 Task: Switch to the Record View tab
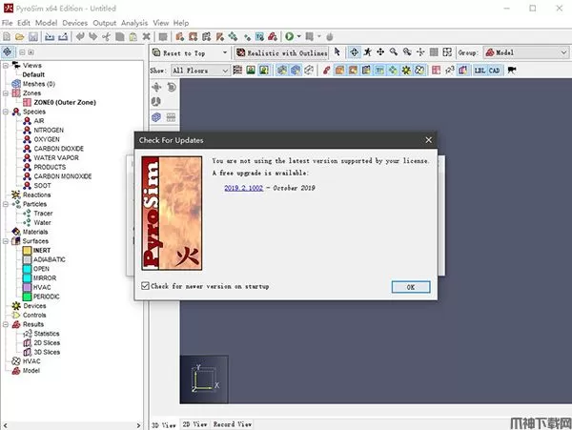pyautogui.click(x=233, y=424)
